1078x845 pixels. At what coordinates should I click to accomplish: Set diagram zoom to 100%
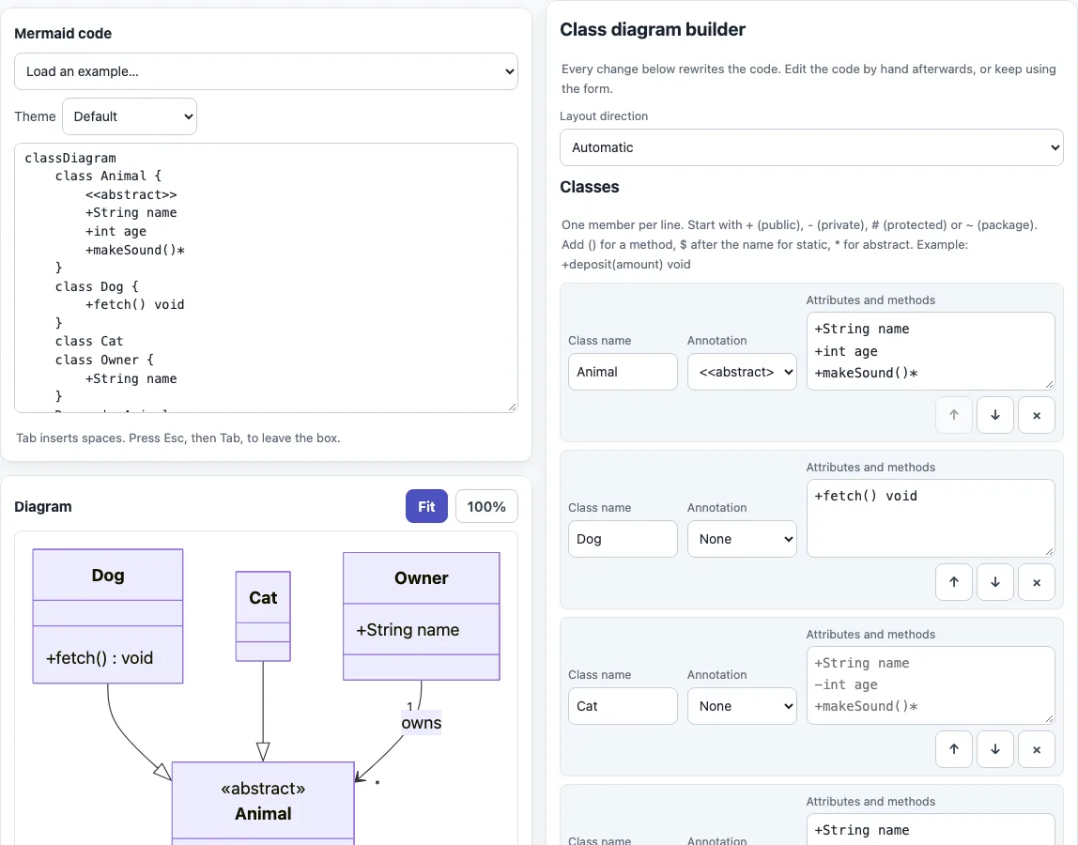pos(486,506)
